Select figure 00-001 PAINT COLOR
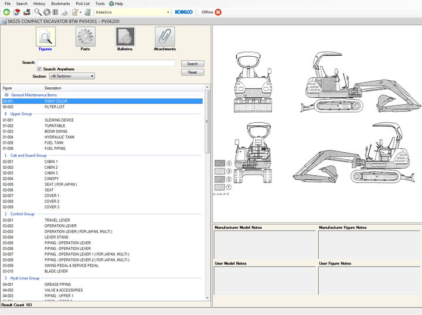 click(102, 101)
